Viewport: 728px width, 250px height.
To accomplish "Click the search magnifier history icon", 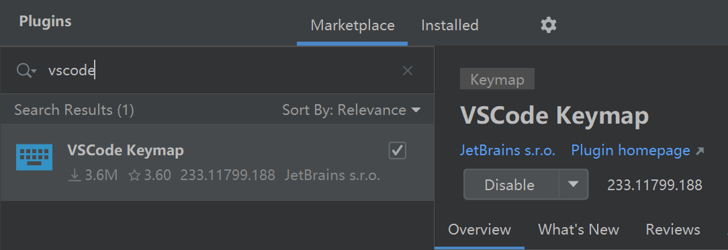I will tap(26, 71).
